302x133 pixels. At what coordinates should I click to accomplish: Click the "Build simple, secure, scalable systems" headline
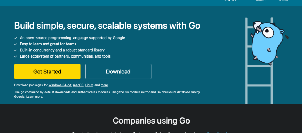click(107, 26)
